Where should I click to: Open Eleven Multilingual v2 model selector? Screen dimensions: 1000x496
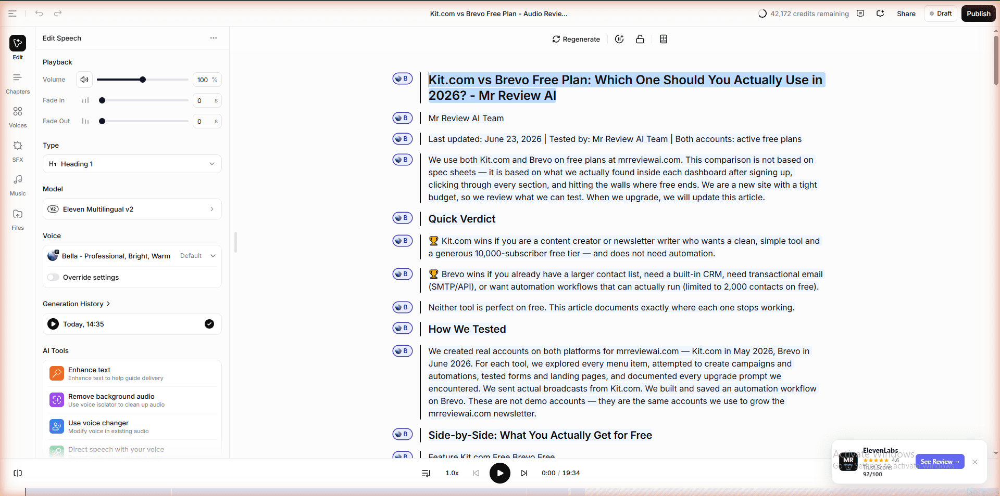132,209
